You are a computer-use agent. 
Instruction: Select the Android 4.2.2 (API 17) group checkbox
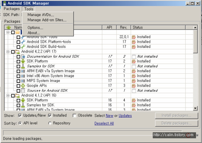[13, 52]
